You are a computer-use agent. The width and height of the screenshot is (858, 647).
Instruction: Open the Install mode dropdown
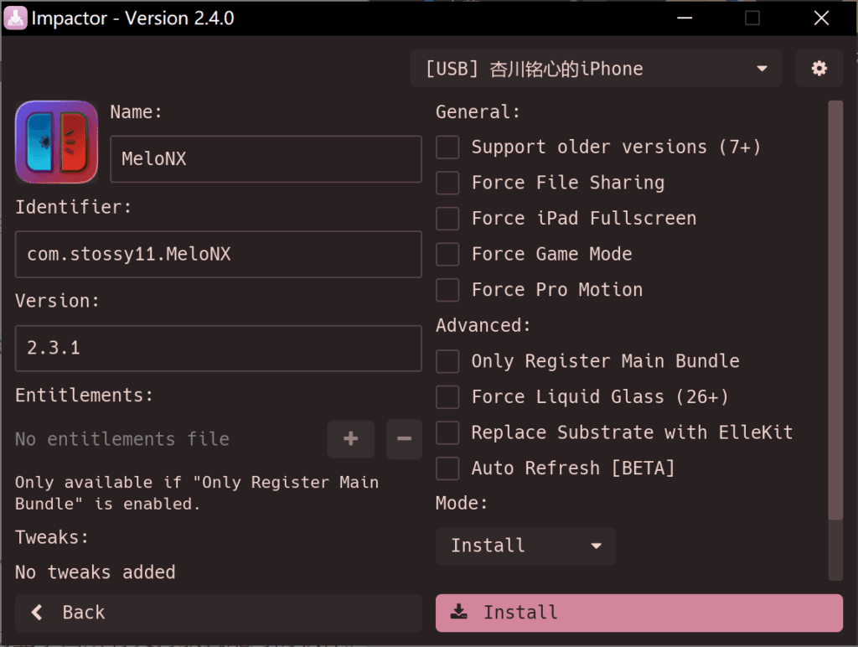point(526,546)
